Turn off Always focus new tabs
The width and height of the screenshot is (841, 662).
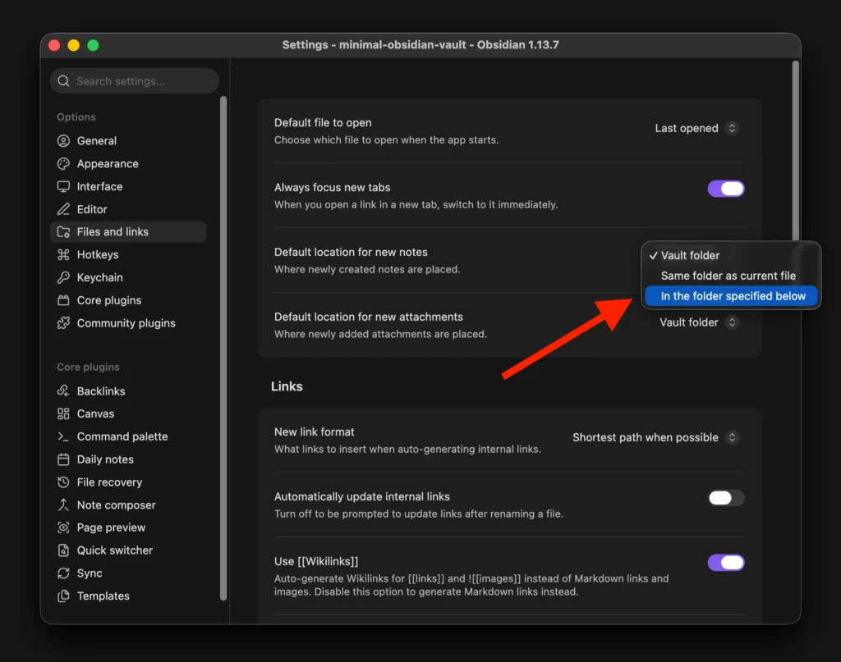coord(726,189)
